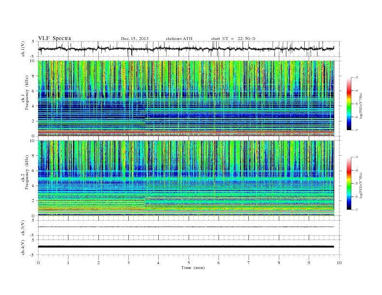Click the ch.3 flat voltage trace
The width and height of the screenshot is (382, 295).
tap(186, 227)
